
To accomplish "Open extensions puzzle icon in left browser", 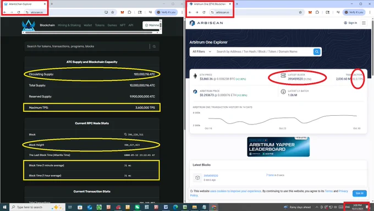I will coord(129,12).
